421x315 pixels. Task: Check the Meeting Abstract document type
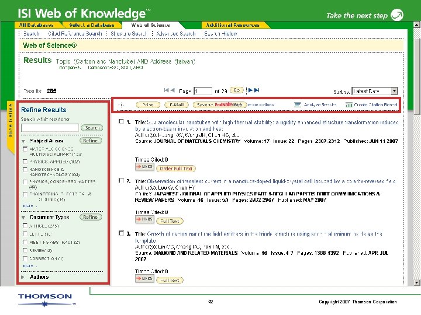(25, 242)
